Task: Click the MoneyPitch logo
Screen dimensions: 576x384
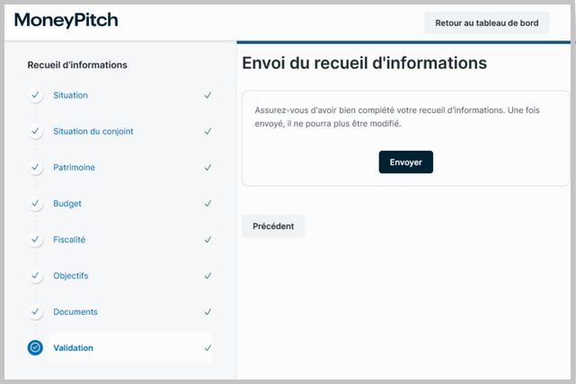Action: [x=66, y=21]
